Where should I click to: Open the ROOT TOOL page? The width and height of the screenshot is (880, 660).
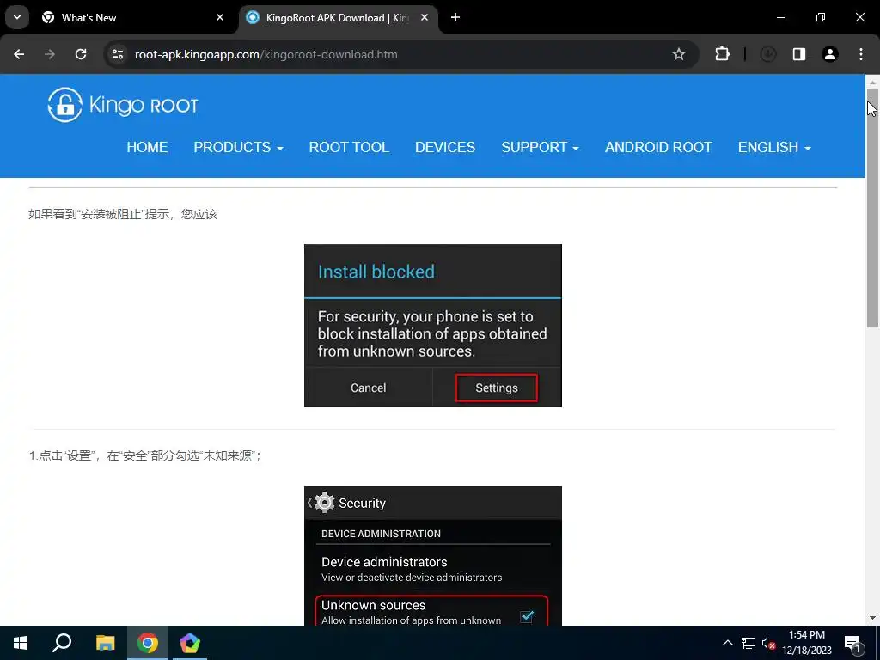click(349, 147)
